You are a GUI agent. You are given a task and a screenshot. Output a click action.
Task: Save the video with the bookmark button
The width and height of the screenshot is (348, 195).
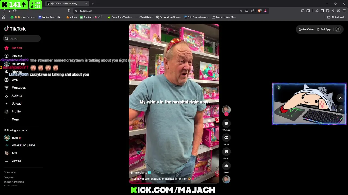pyautogui.click(x=226, y=152)
